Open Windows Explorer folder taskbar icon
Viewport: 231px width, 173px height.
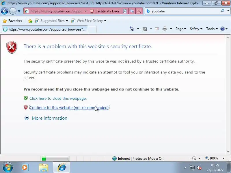pyautogui.click(x=44, y=168)
